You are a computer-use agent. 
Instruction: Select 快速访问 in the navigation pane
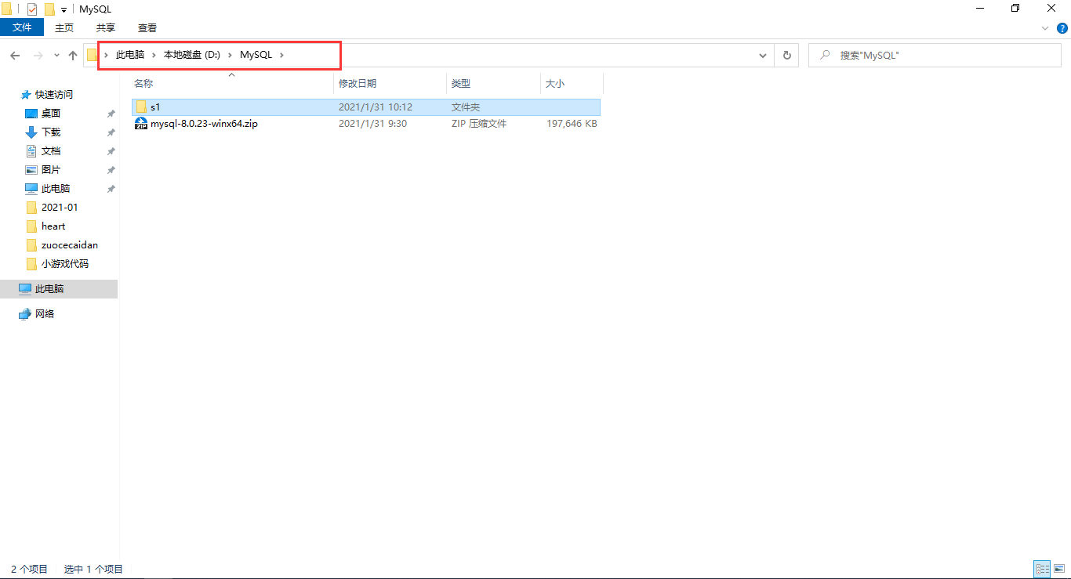click(54, 94)
